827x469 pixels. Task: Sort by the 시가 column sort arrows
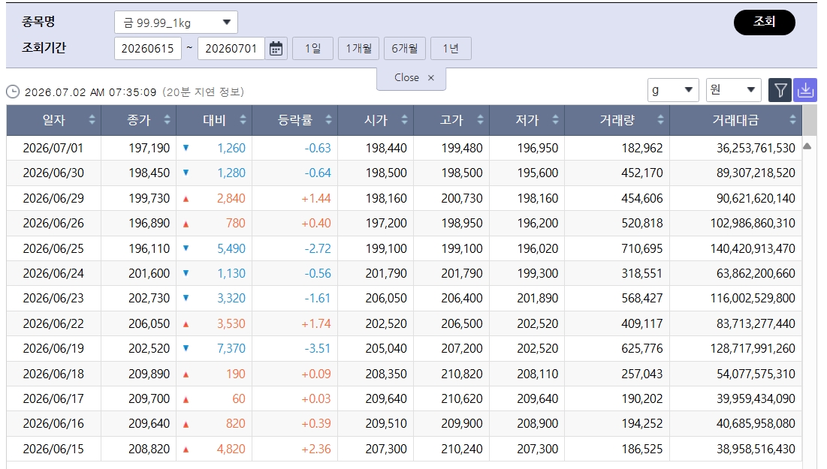point(405,119)
